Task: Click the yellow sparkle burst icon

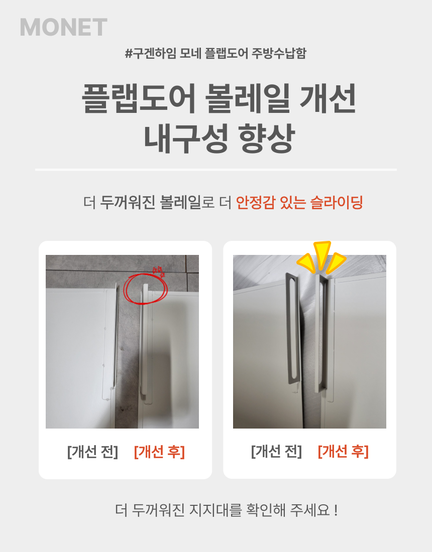Action: pos(321,257)
